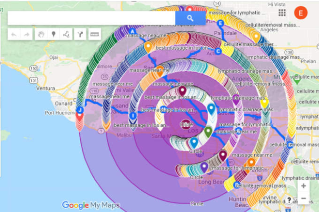Click the highway 150 shield near Ojai
The height and width of the screenshot is (212, 319).
[x=33, y=68]
